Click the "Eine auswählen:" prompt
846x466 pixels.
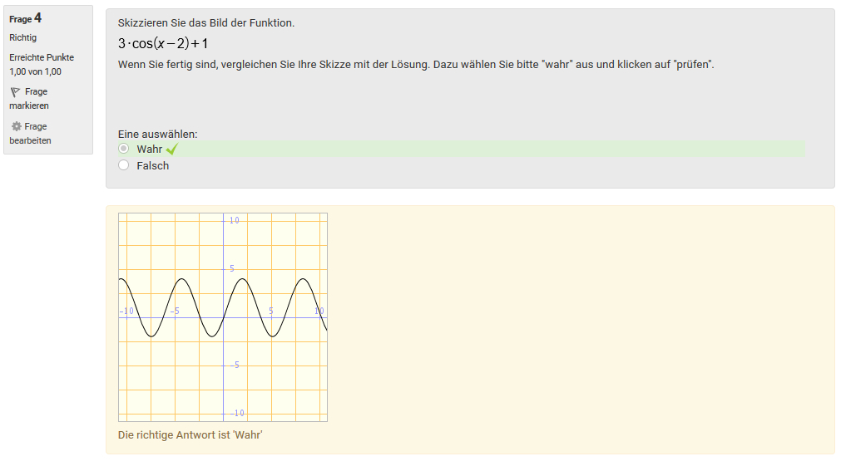click(x=158, y=134)
